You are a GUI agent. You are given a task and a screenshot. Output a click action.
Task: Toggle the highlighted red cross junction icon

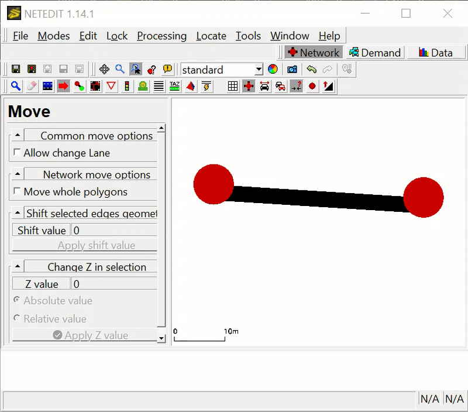[249, 86]
